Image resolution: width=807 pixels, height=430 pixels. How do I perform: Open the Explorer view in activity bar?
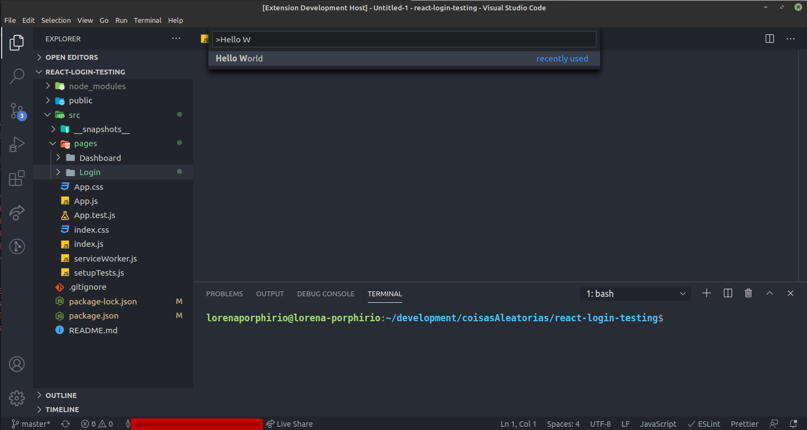(17, 42)
